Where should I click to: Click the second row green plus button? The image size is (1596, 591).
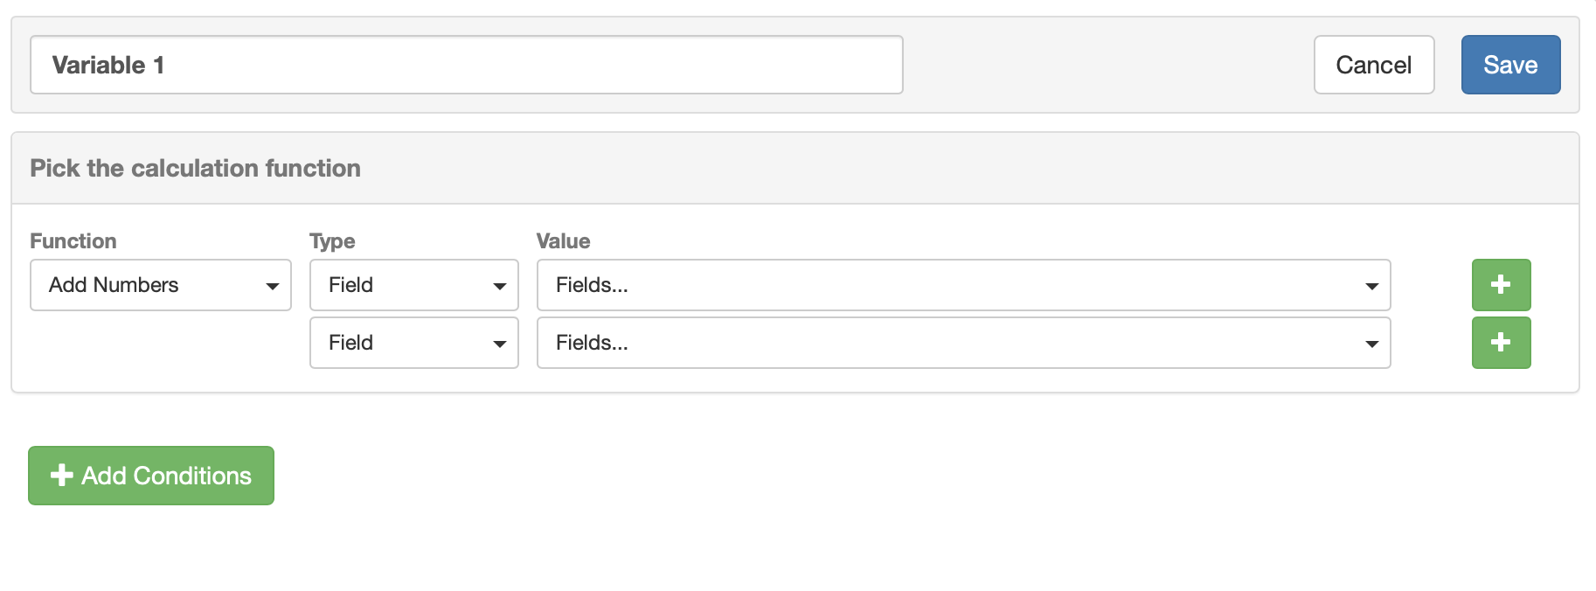click(x=1501, y=343)
